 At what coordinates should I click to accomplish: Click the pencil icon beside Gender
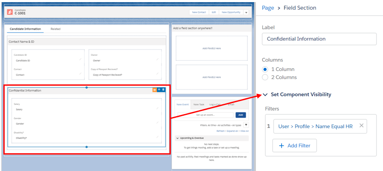[157, 123]
